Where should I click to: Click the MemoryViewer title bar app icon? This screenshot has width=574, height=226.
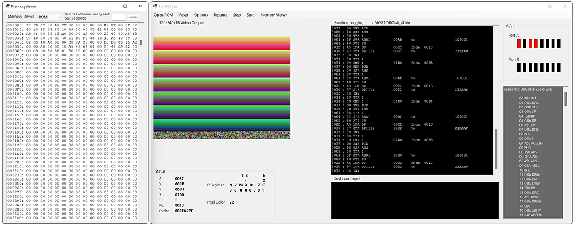click(7, 6)
